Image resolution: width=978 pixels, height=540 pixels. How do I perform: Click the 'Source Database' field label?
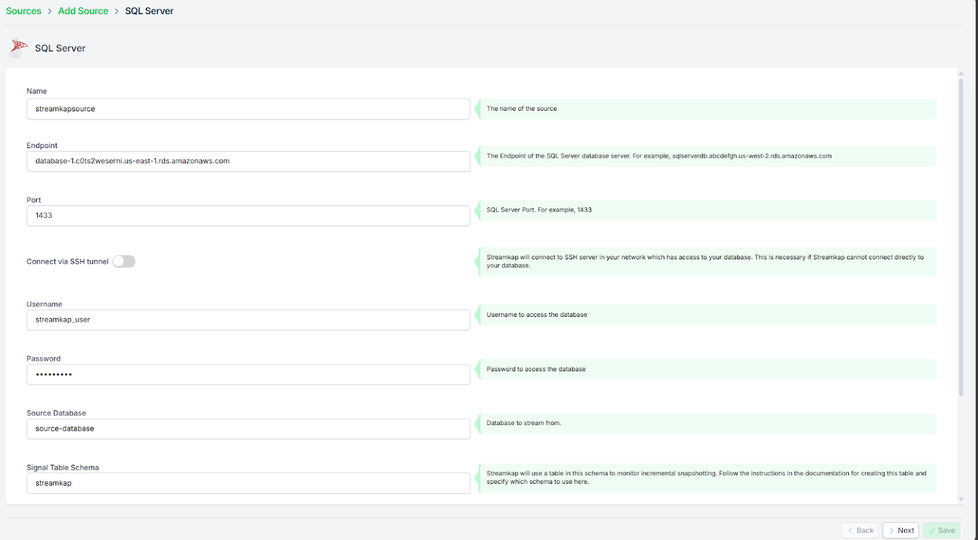click(x=56, y=413)
